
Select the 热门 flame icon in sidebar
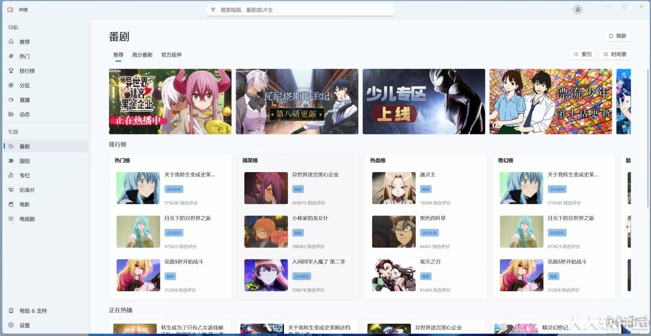[11, 56]
